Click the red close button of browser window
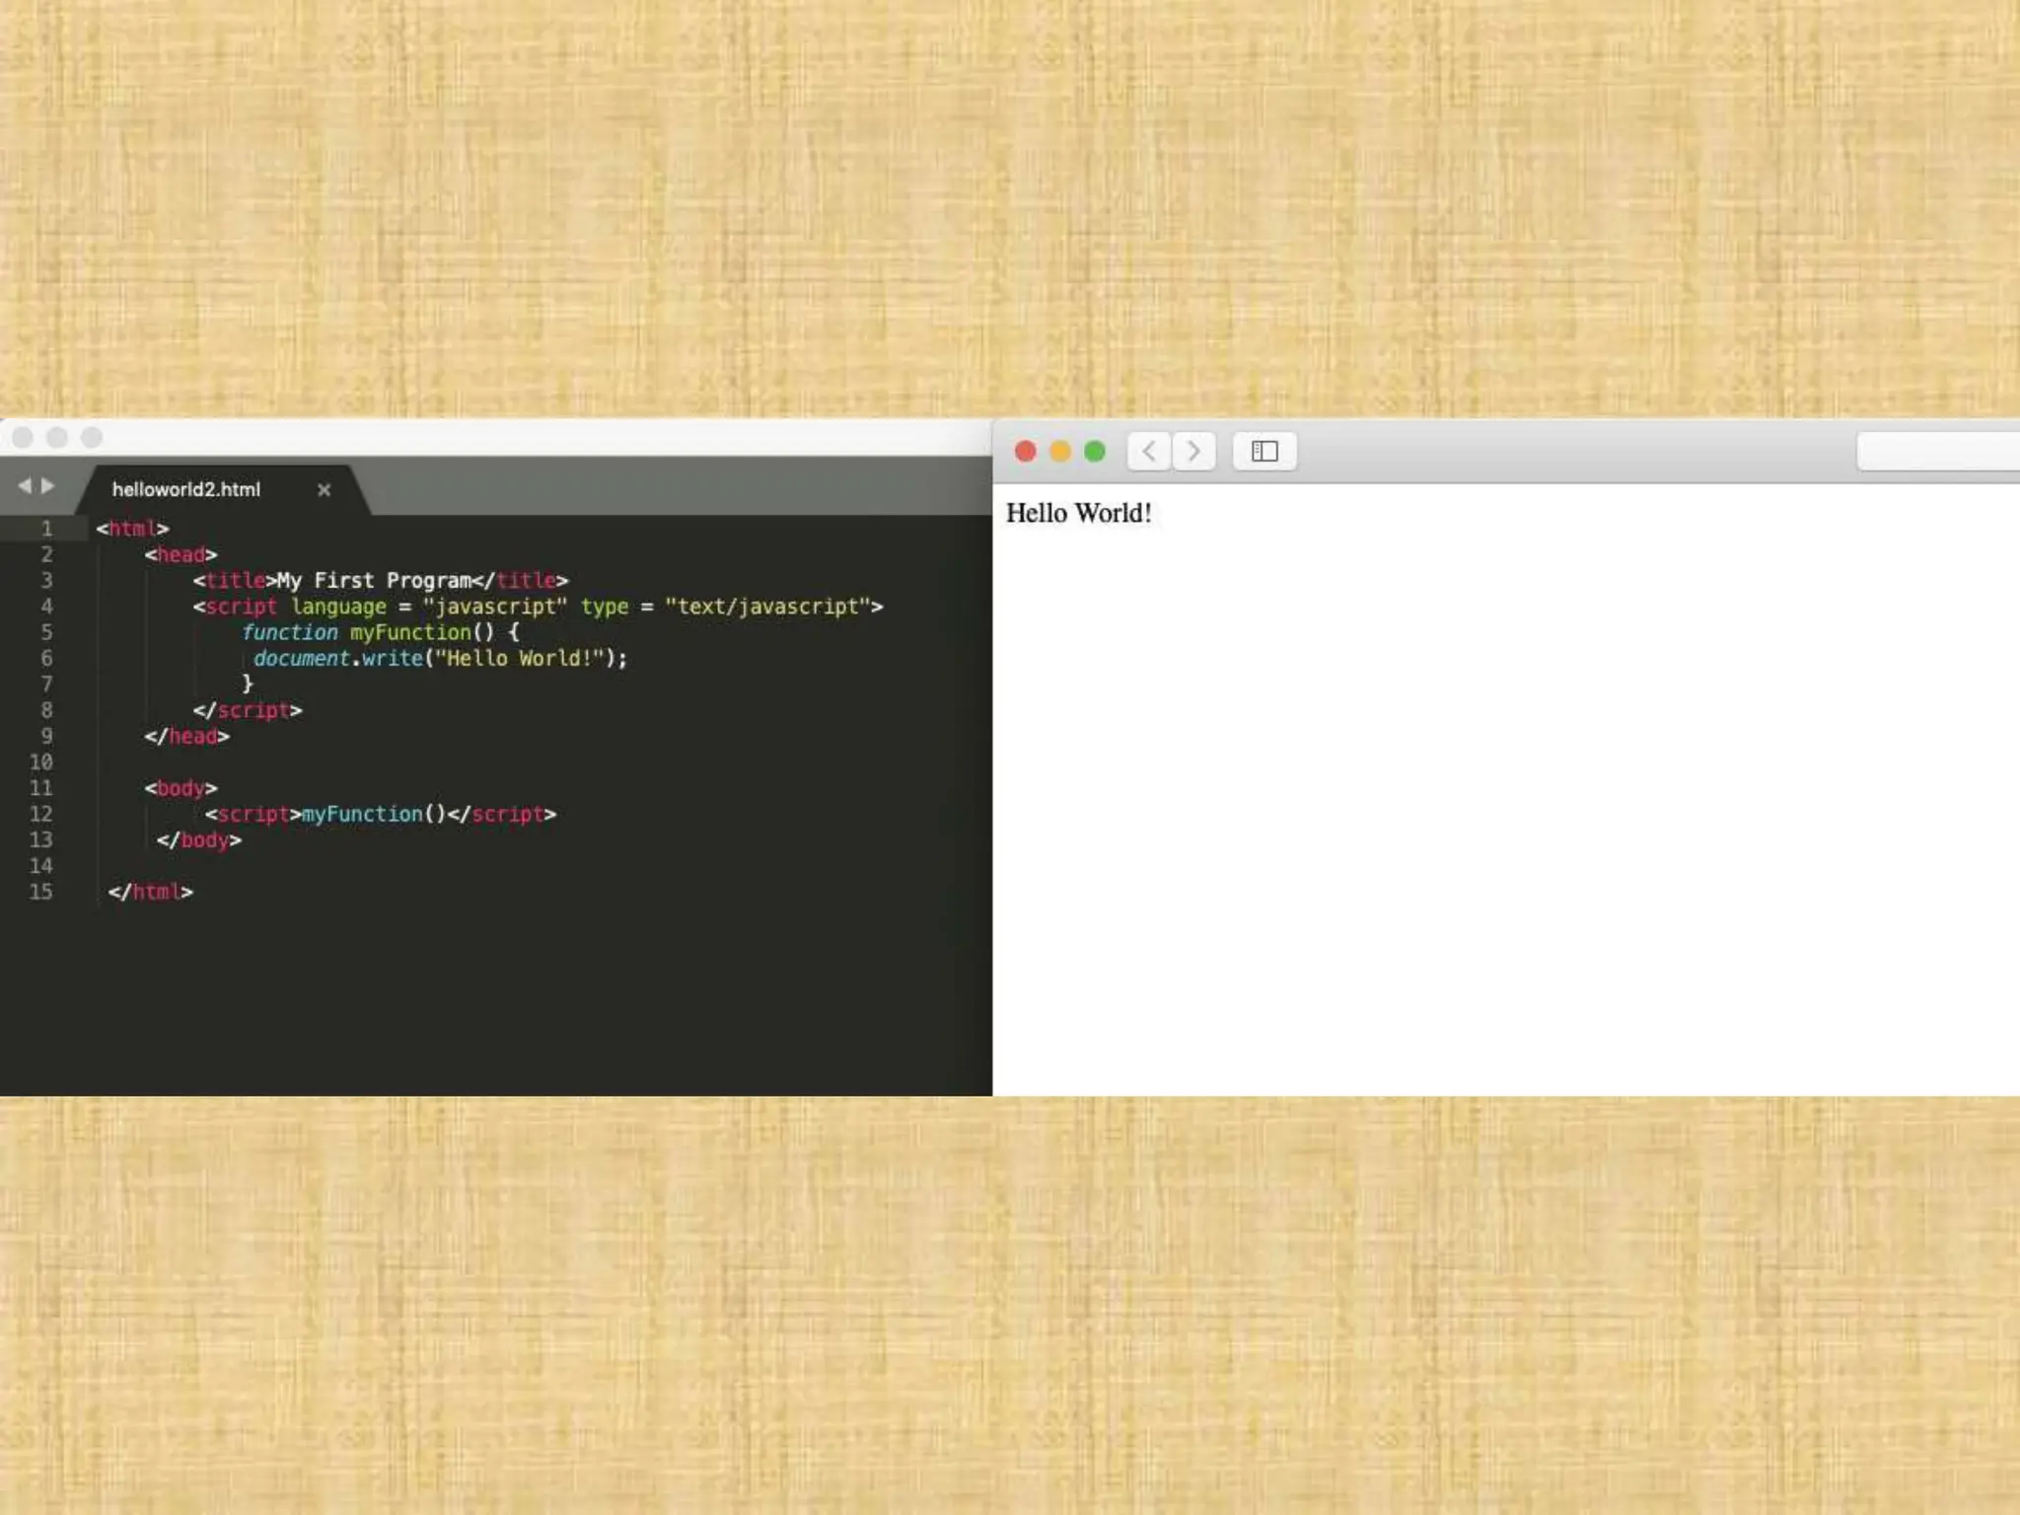This screenshot has width=2020, height=1515. pos(1025,452)
